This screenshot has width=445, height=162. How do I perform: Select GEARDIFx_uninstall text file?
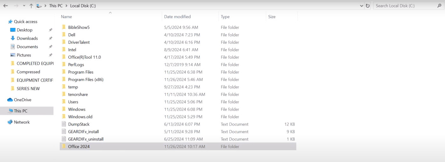tap(86, 139)
